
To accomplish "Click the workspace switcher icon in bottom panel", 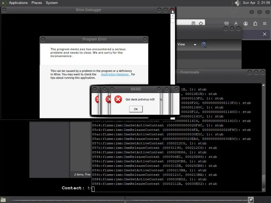I will point(251,200).
